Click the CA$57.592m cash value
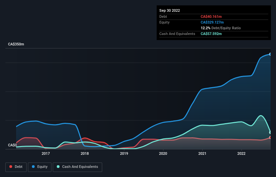This screenshot has height=177, width=276. pyautogui.click(x=211, y=34)
